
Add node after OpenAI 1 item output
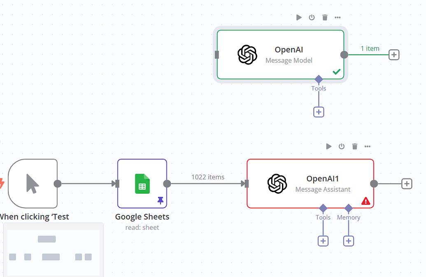394,55
